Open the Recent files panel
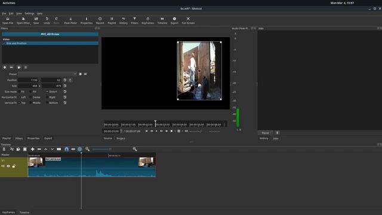The image size is (382, 215). coord(100,20)
